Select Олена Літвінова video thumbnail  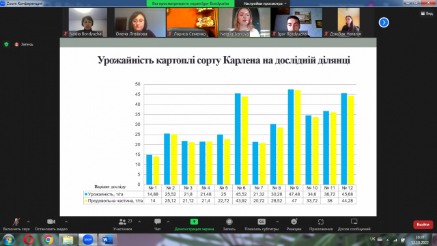[140, 23]
